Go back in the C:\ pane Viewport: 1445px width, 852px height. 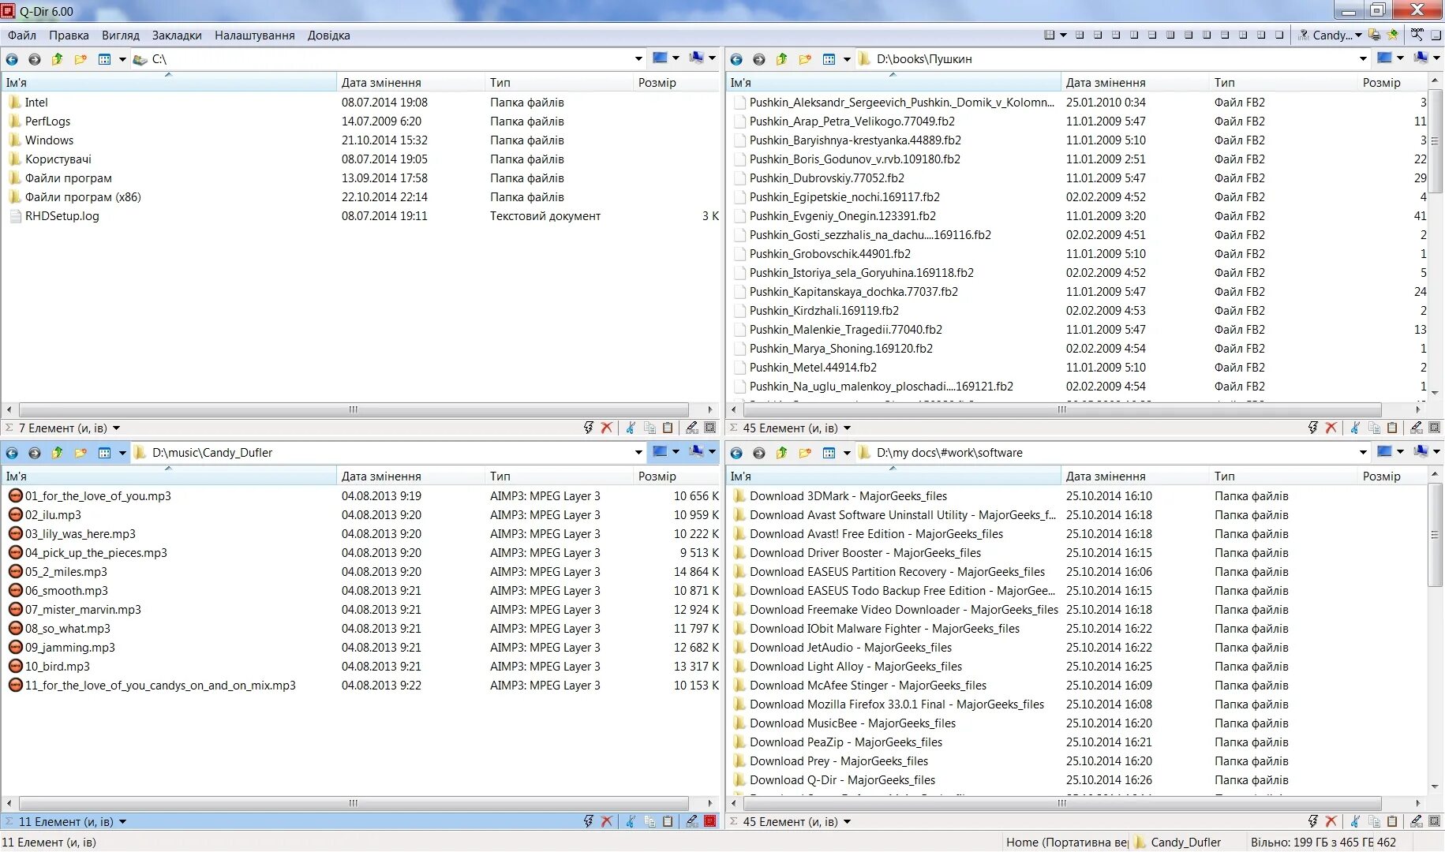pos(12,59)
